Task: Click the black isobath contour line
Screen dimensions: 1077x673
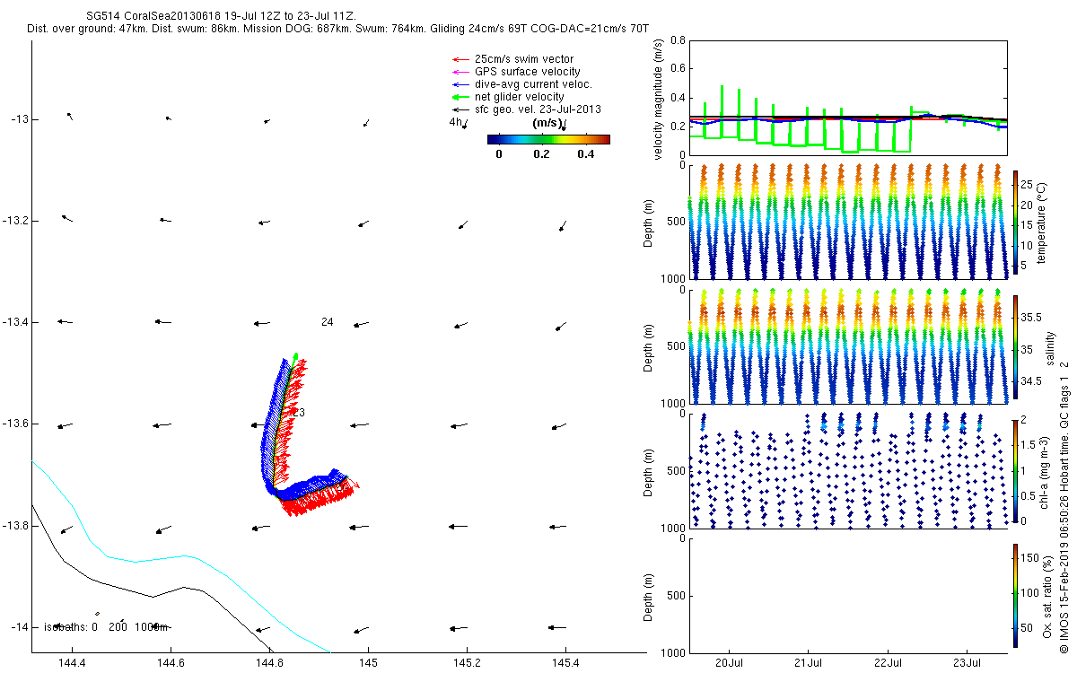Action: 153,596
